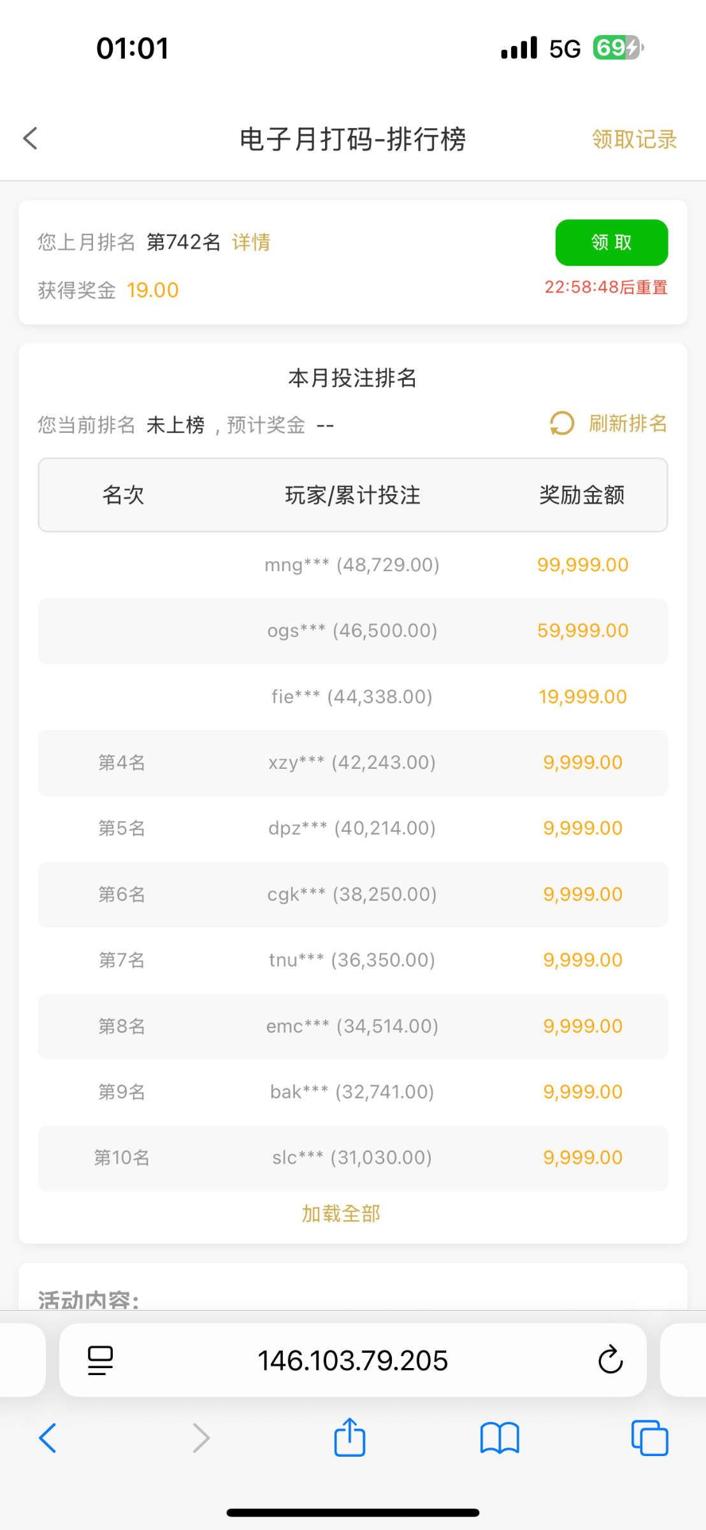The image size is (706, 1530).
Task: Tap the address bar showing 146.103.79.205
Action: click(352, 1360)
